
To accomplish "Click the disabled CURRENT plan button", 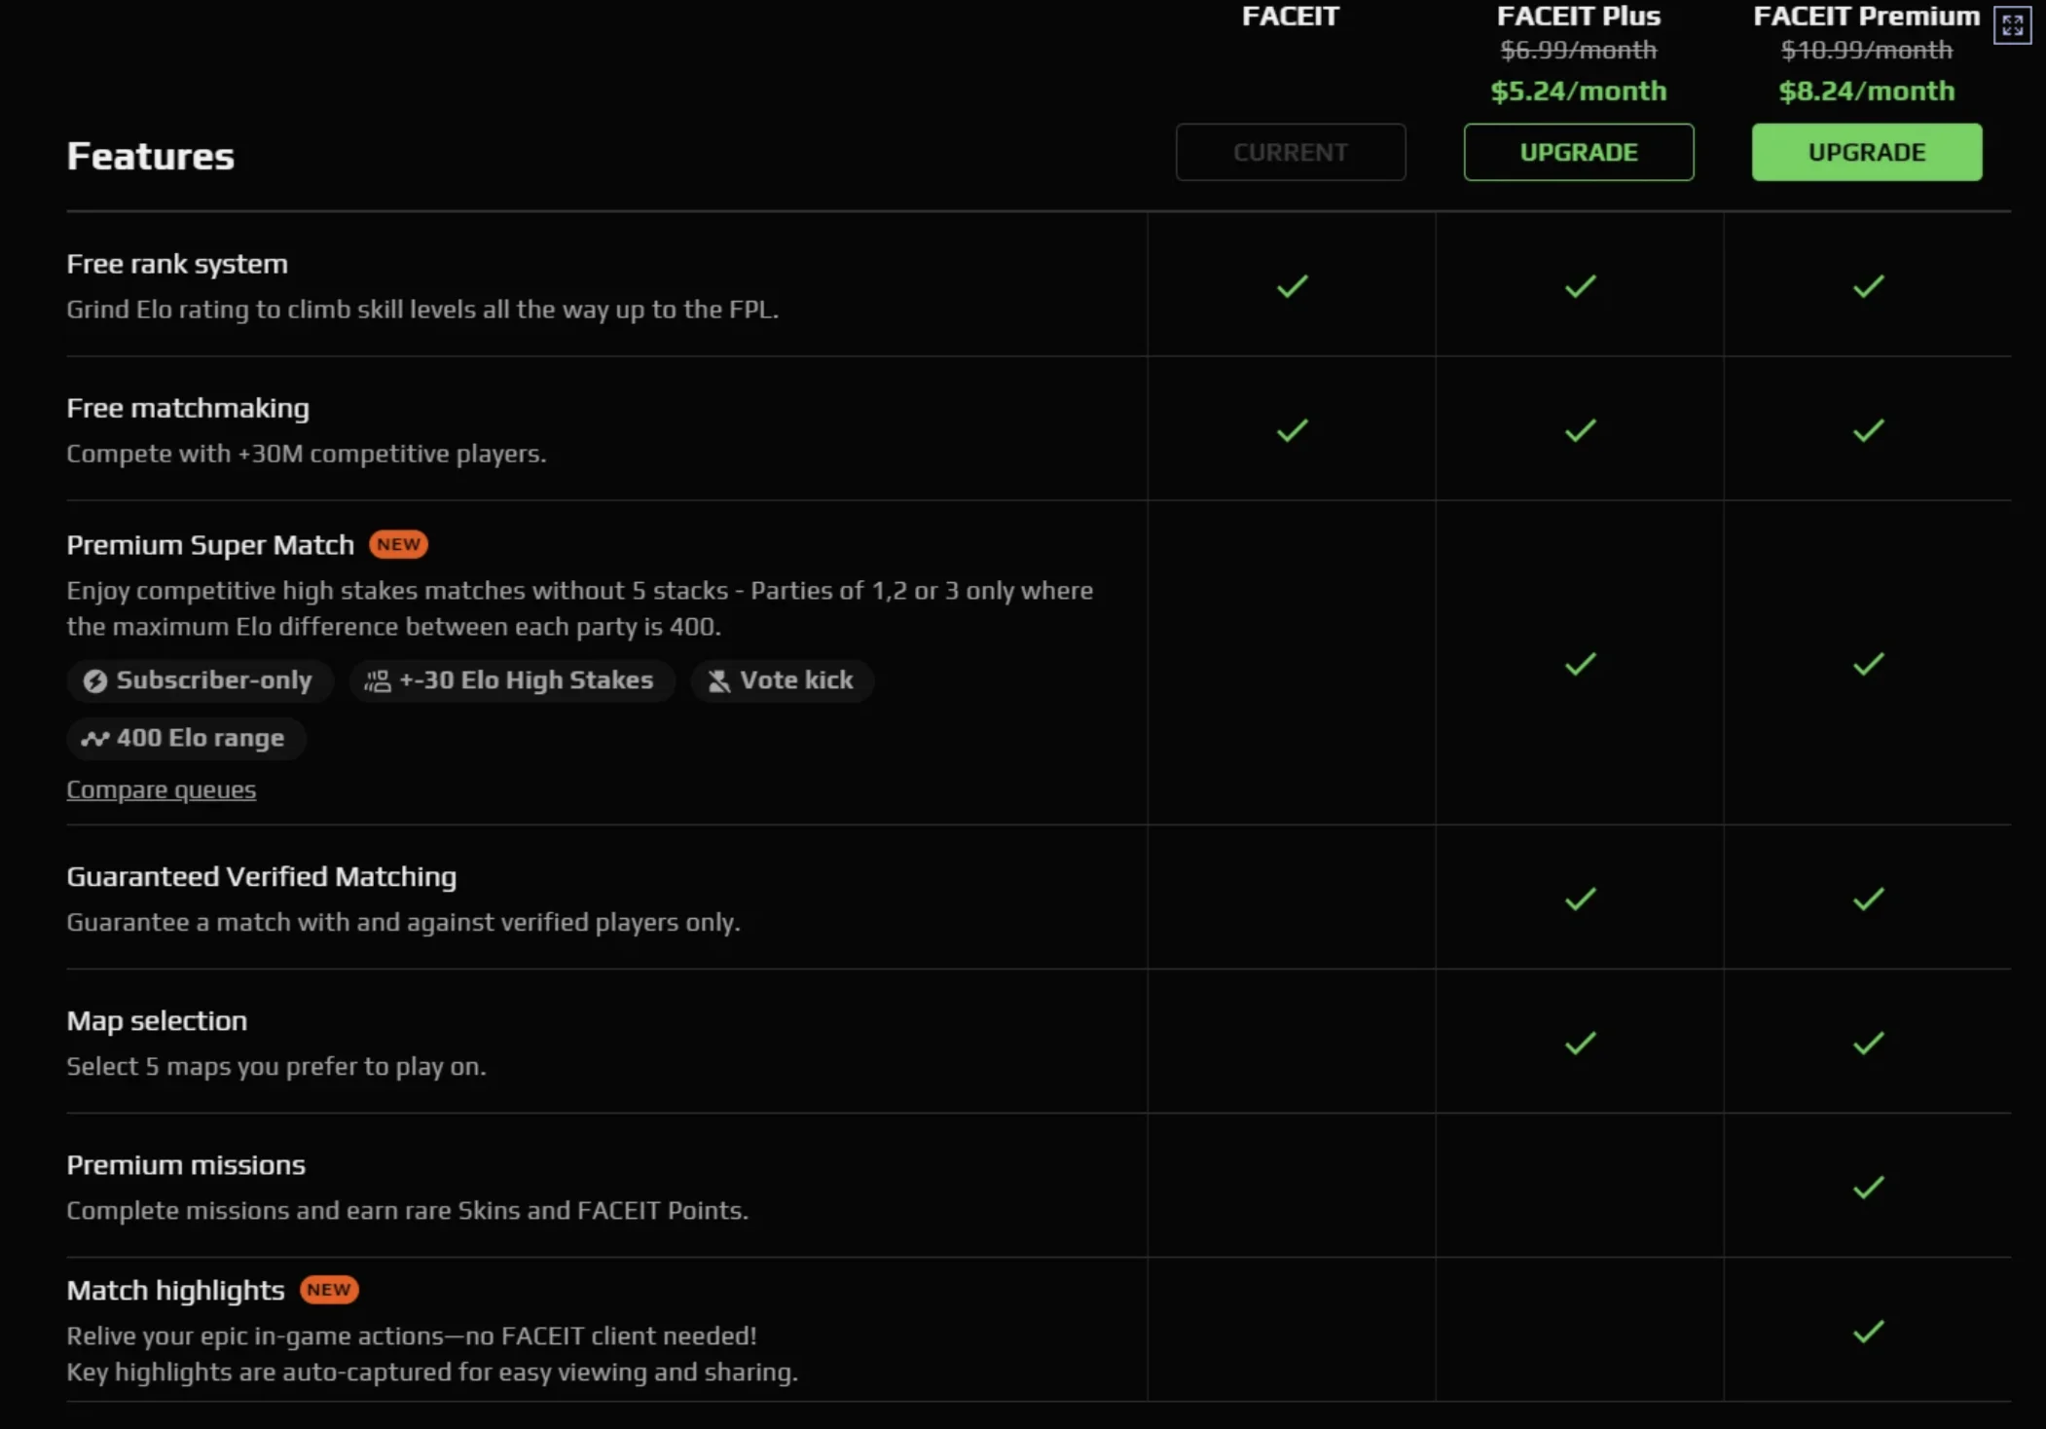I will coord(1290,152).
